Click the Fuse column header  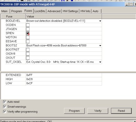13,17
